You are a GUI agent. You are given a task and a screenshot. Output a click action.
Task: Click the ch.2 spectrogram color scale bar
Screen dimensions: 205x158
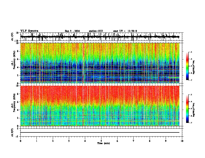click(187, 109)
